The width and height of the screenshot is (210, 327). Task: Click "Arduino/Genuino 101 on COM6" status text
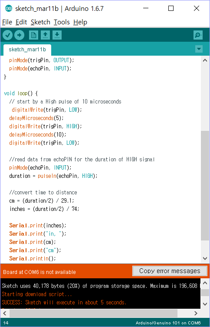168,323
